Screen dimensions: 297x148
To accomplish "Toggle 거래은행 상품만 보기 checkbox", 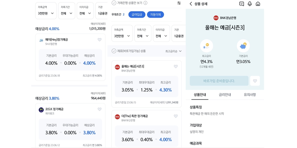I will click(x=114, y=3).
